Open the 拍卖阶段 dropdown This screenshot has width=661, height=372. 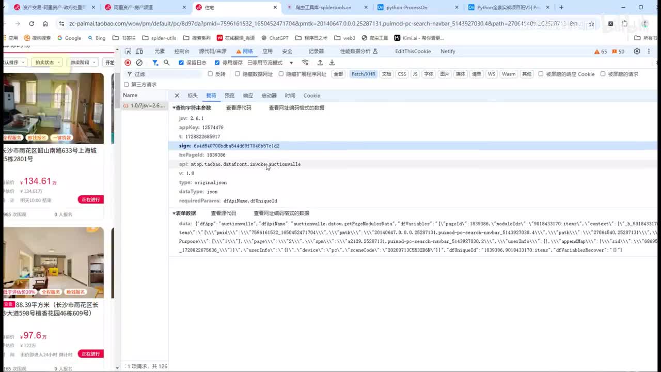(83, 62)
